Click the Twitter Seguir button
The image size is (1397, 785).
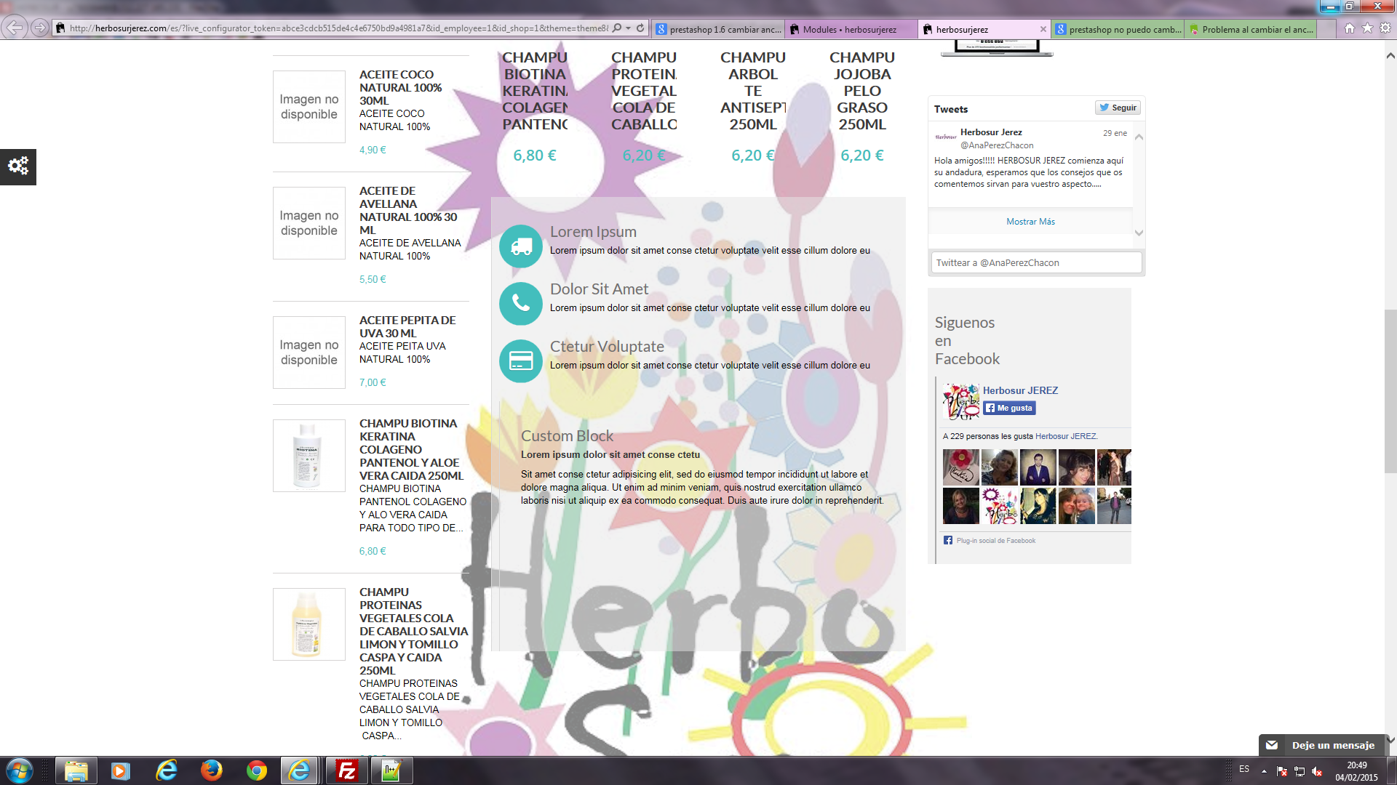[1118, 108]
